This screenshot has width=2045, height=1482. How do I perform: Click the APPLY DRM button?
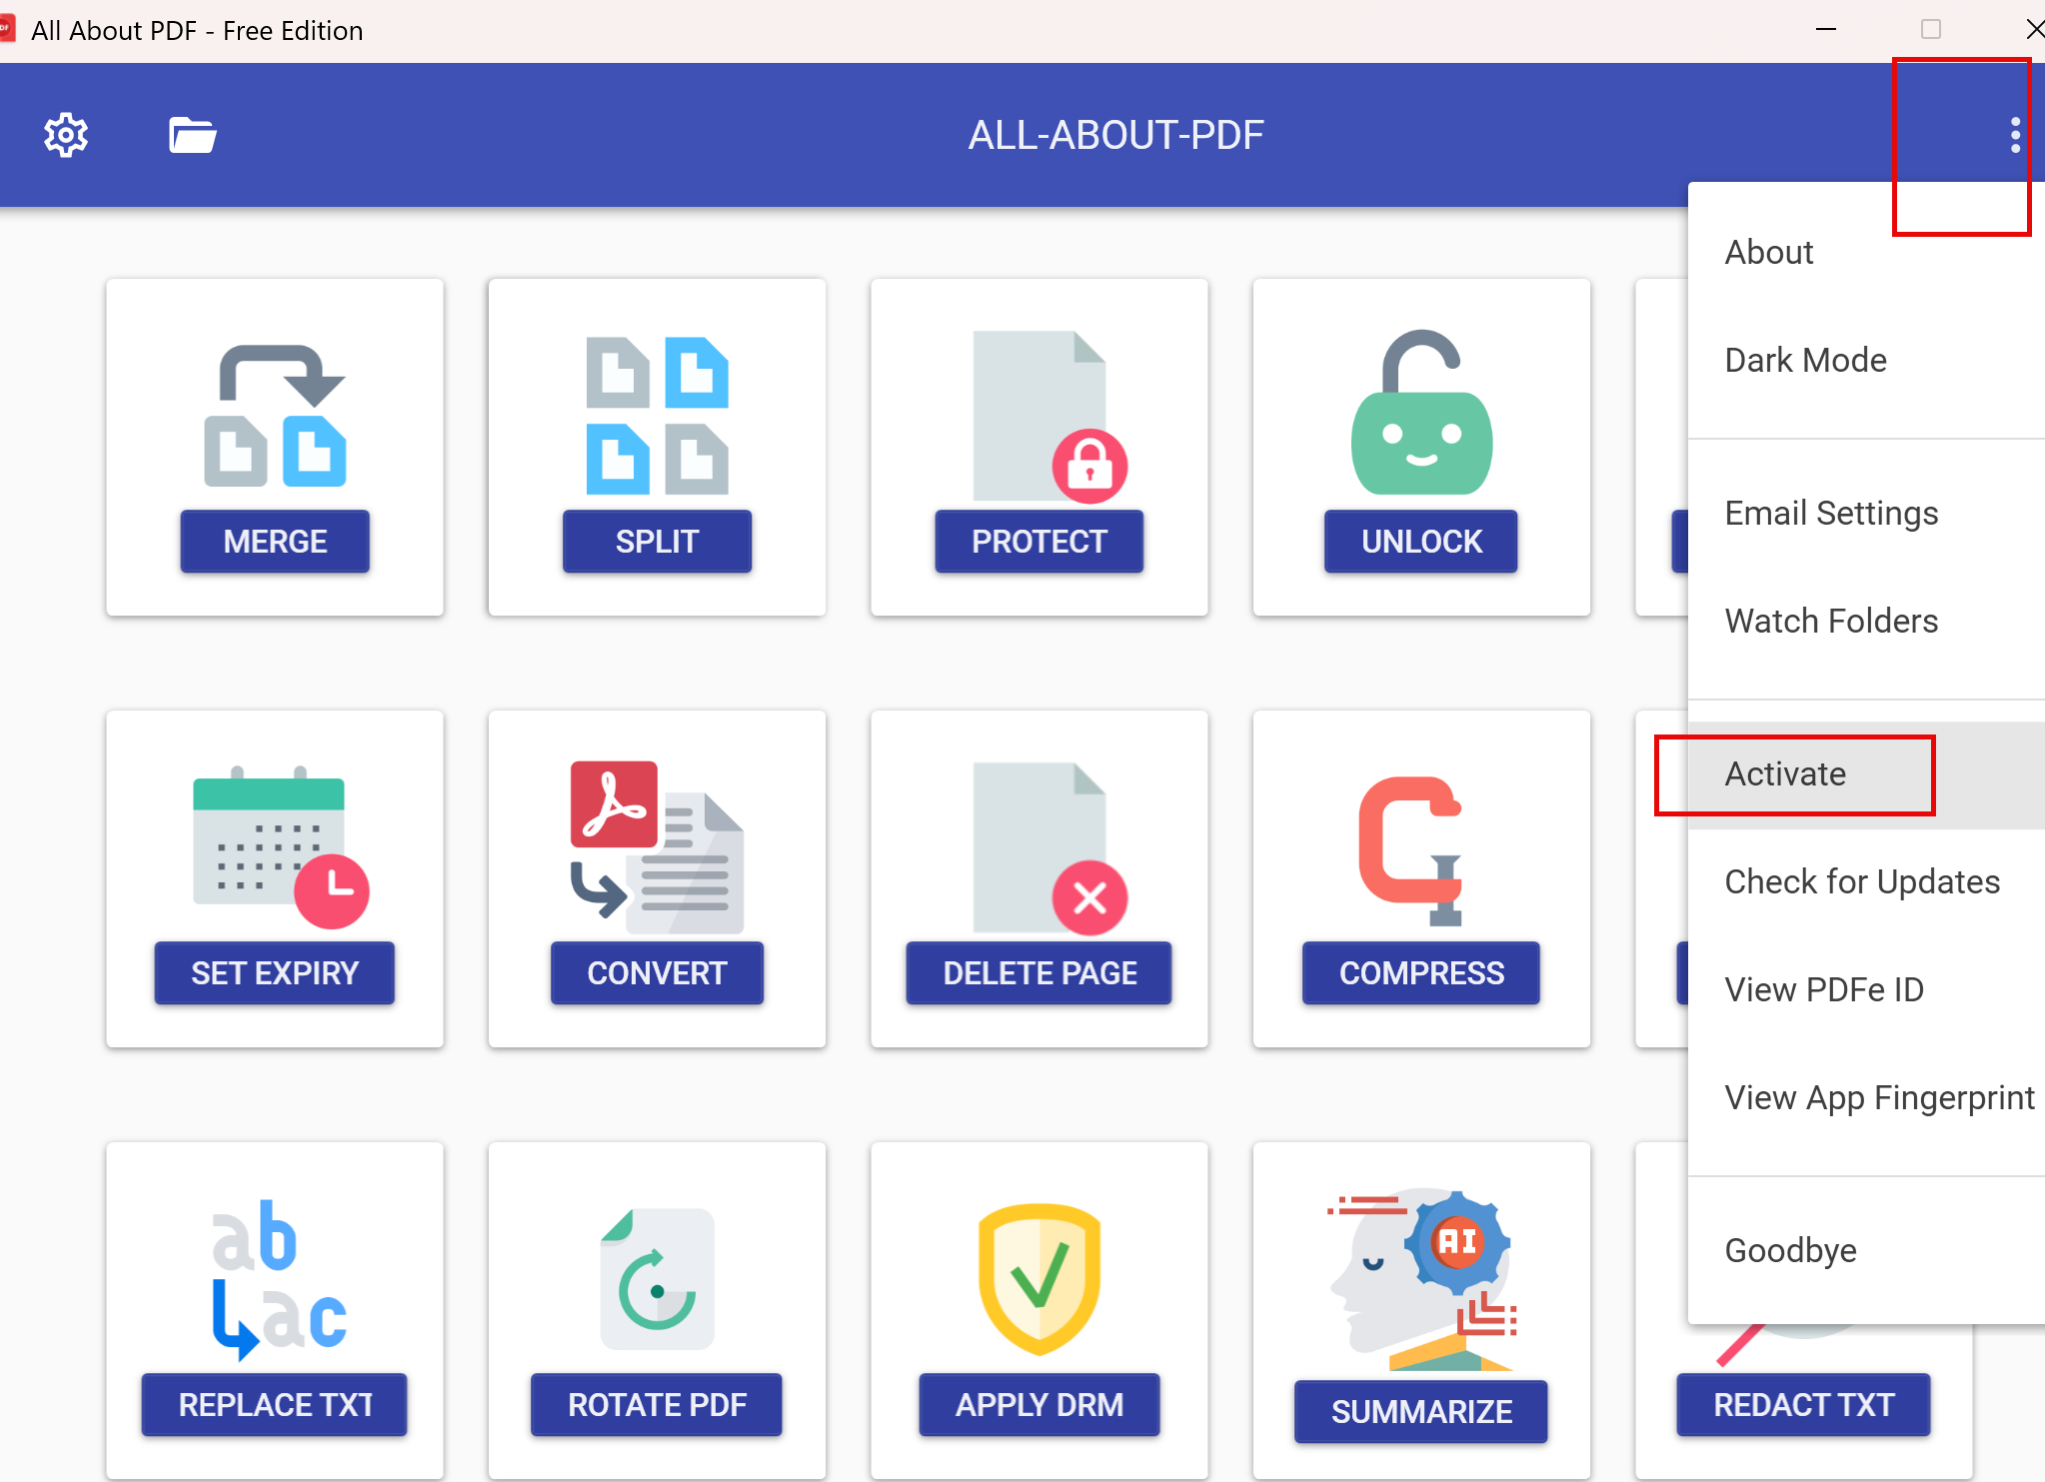click(x=1039, y=1405)
